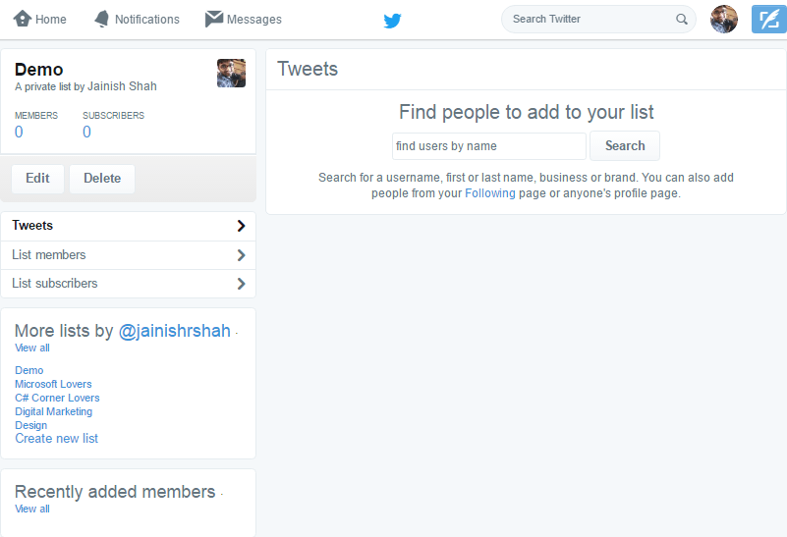Open the @jainishrshah profile link
The image size is (787, 537).
174,331
